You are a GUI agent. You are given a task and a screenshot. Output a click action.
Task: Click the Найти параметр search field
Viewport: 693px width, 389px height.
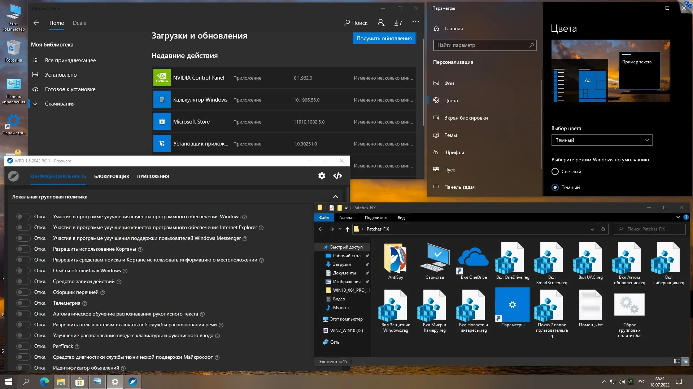pos(480,45)
